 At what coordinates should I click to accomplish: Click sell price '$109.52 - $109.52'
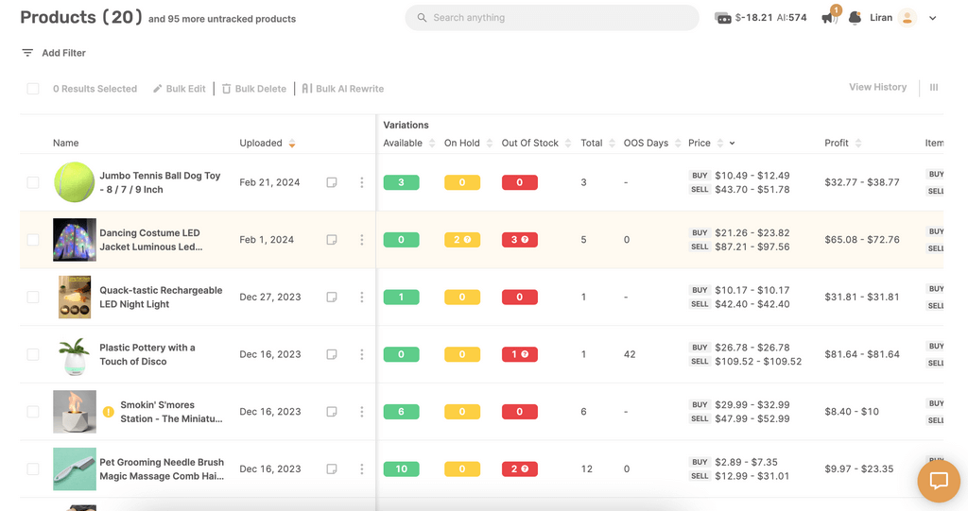[758, 362]
